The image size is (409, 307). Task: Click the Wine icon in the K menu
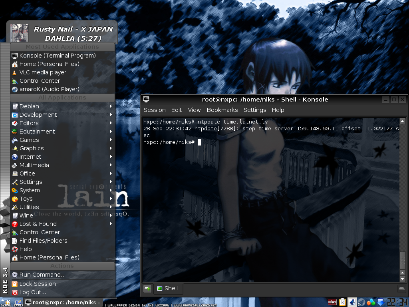[15, 215]
